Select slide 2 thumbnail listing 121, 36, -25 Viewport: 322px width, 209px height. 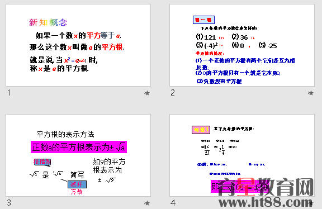pos(242,45)
